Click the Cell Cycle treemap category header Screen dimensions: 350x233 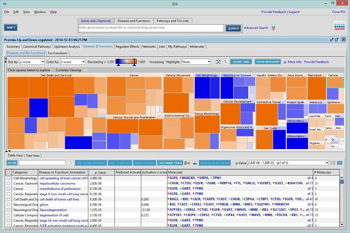pyautogui.click(x=270, y=128)
